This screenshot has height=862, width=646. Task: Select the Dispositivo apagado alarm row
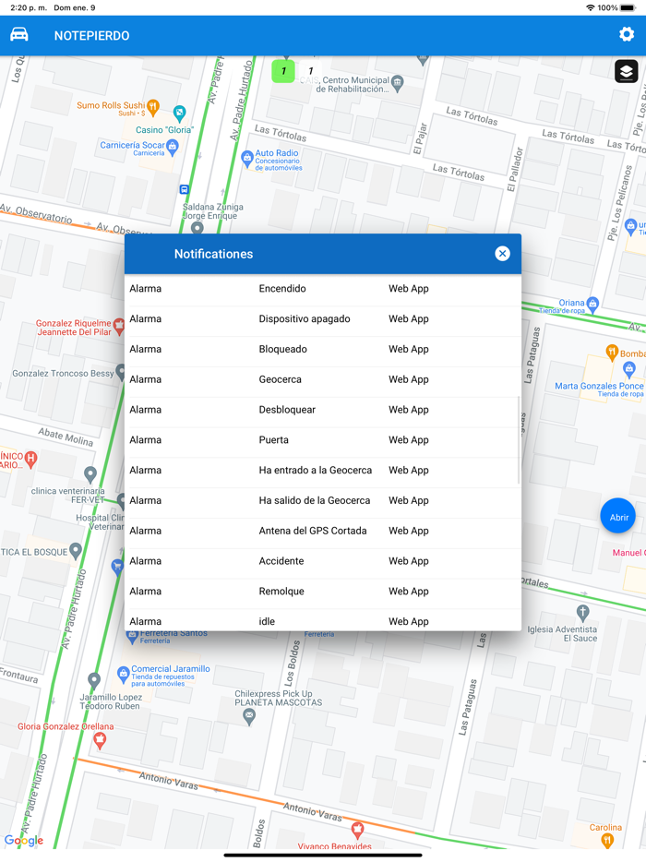click(x=323, y=318)
